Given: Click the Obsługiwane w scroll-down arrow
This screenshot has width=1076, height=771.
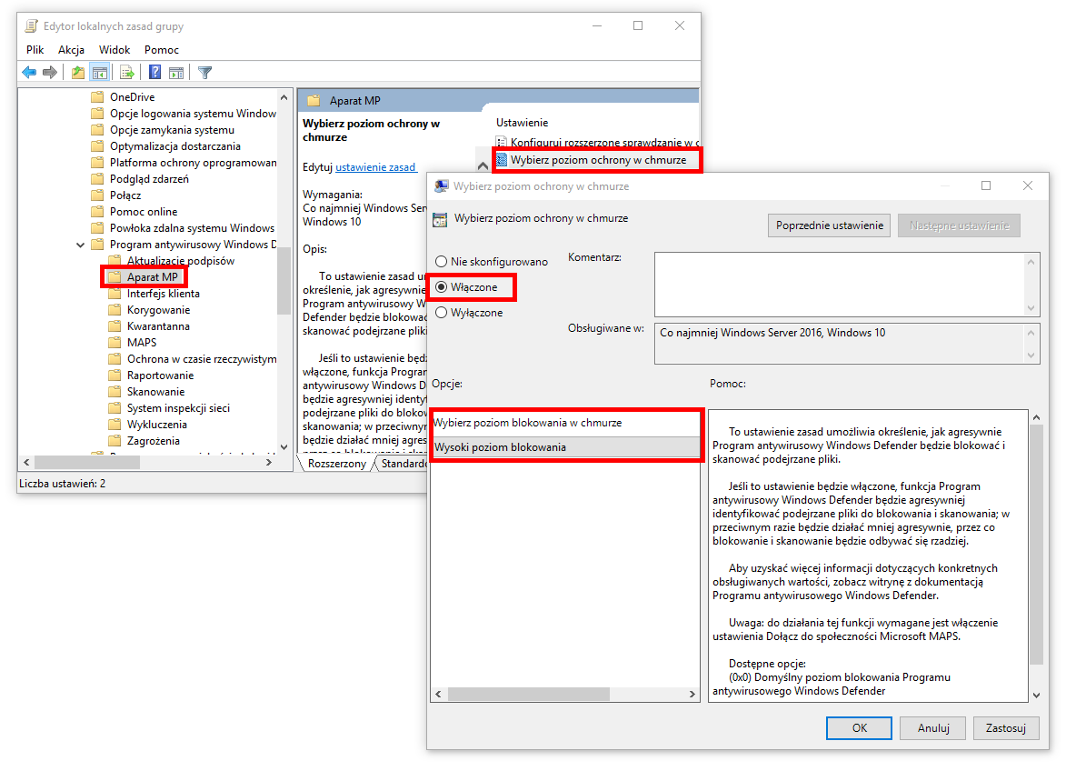Looking at the screenshot, I should (x=1031, y=355).
